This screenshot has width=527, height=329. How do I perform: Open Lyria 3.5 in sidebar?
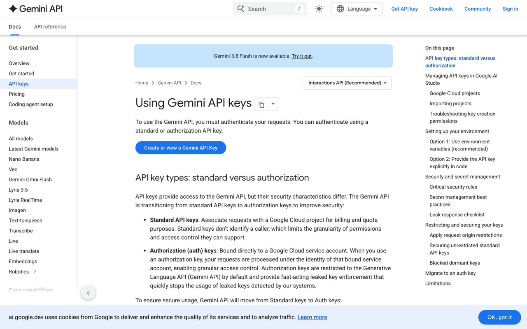[18, 190]
